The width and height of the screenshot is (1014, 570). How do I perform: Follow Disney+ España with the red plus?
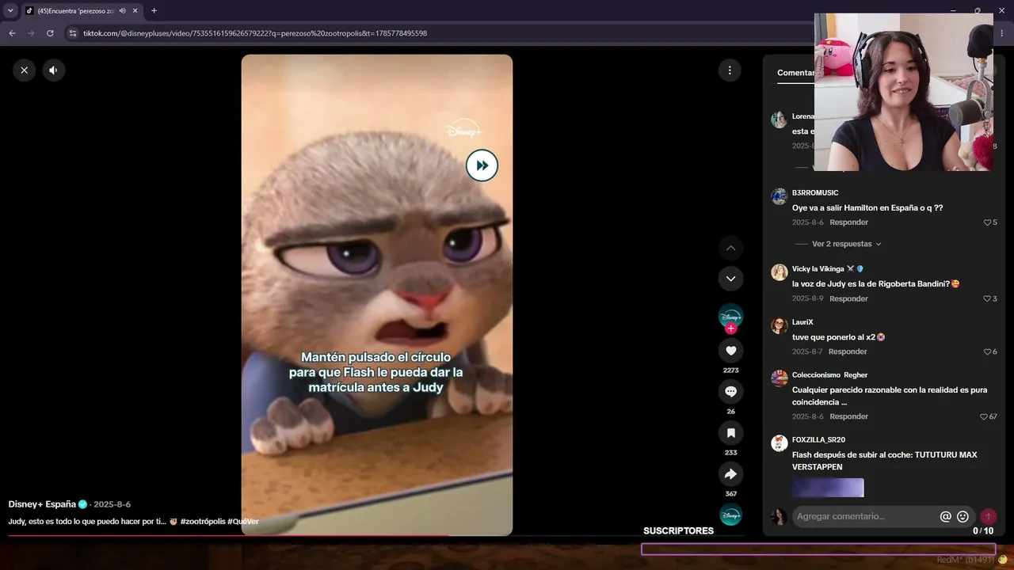tap(730, 329)
